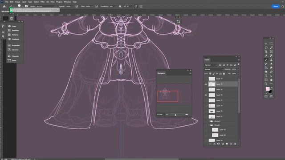Show Layer 77 via its visibility box
This screenshot has height=160, width=285.
pos(206,79)
